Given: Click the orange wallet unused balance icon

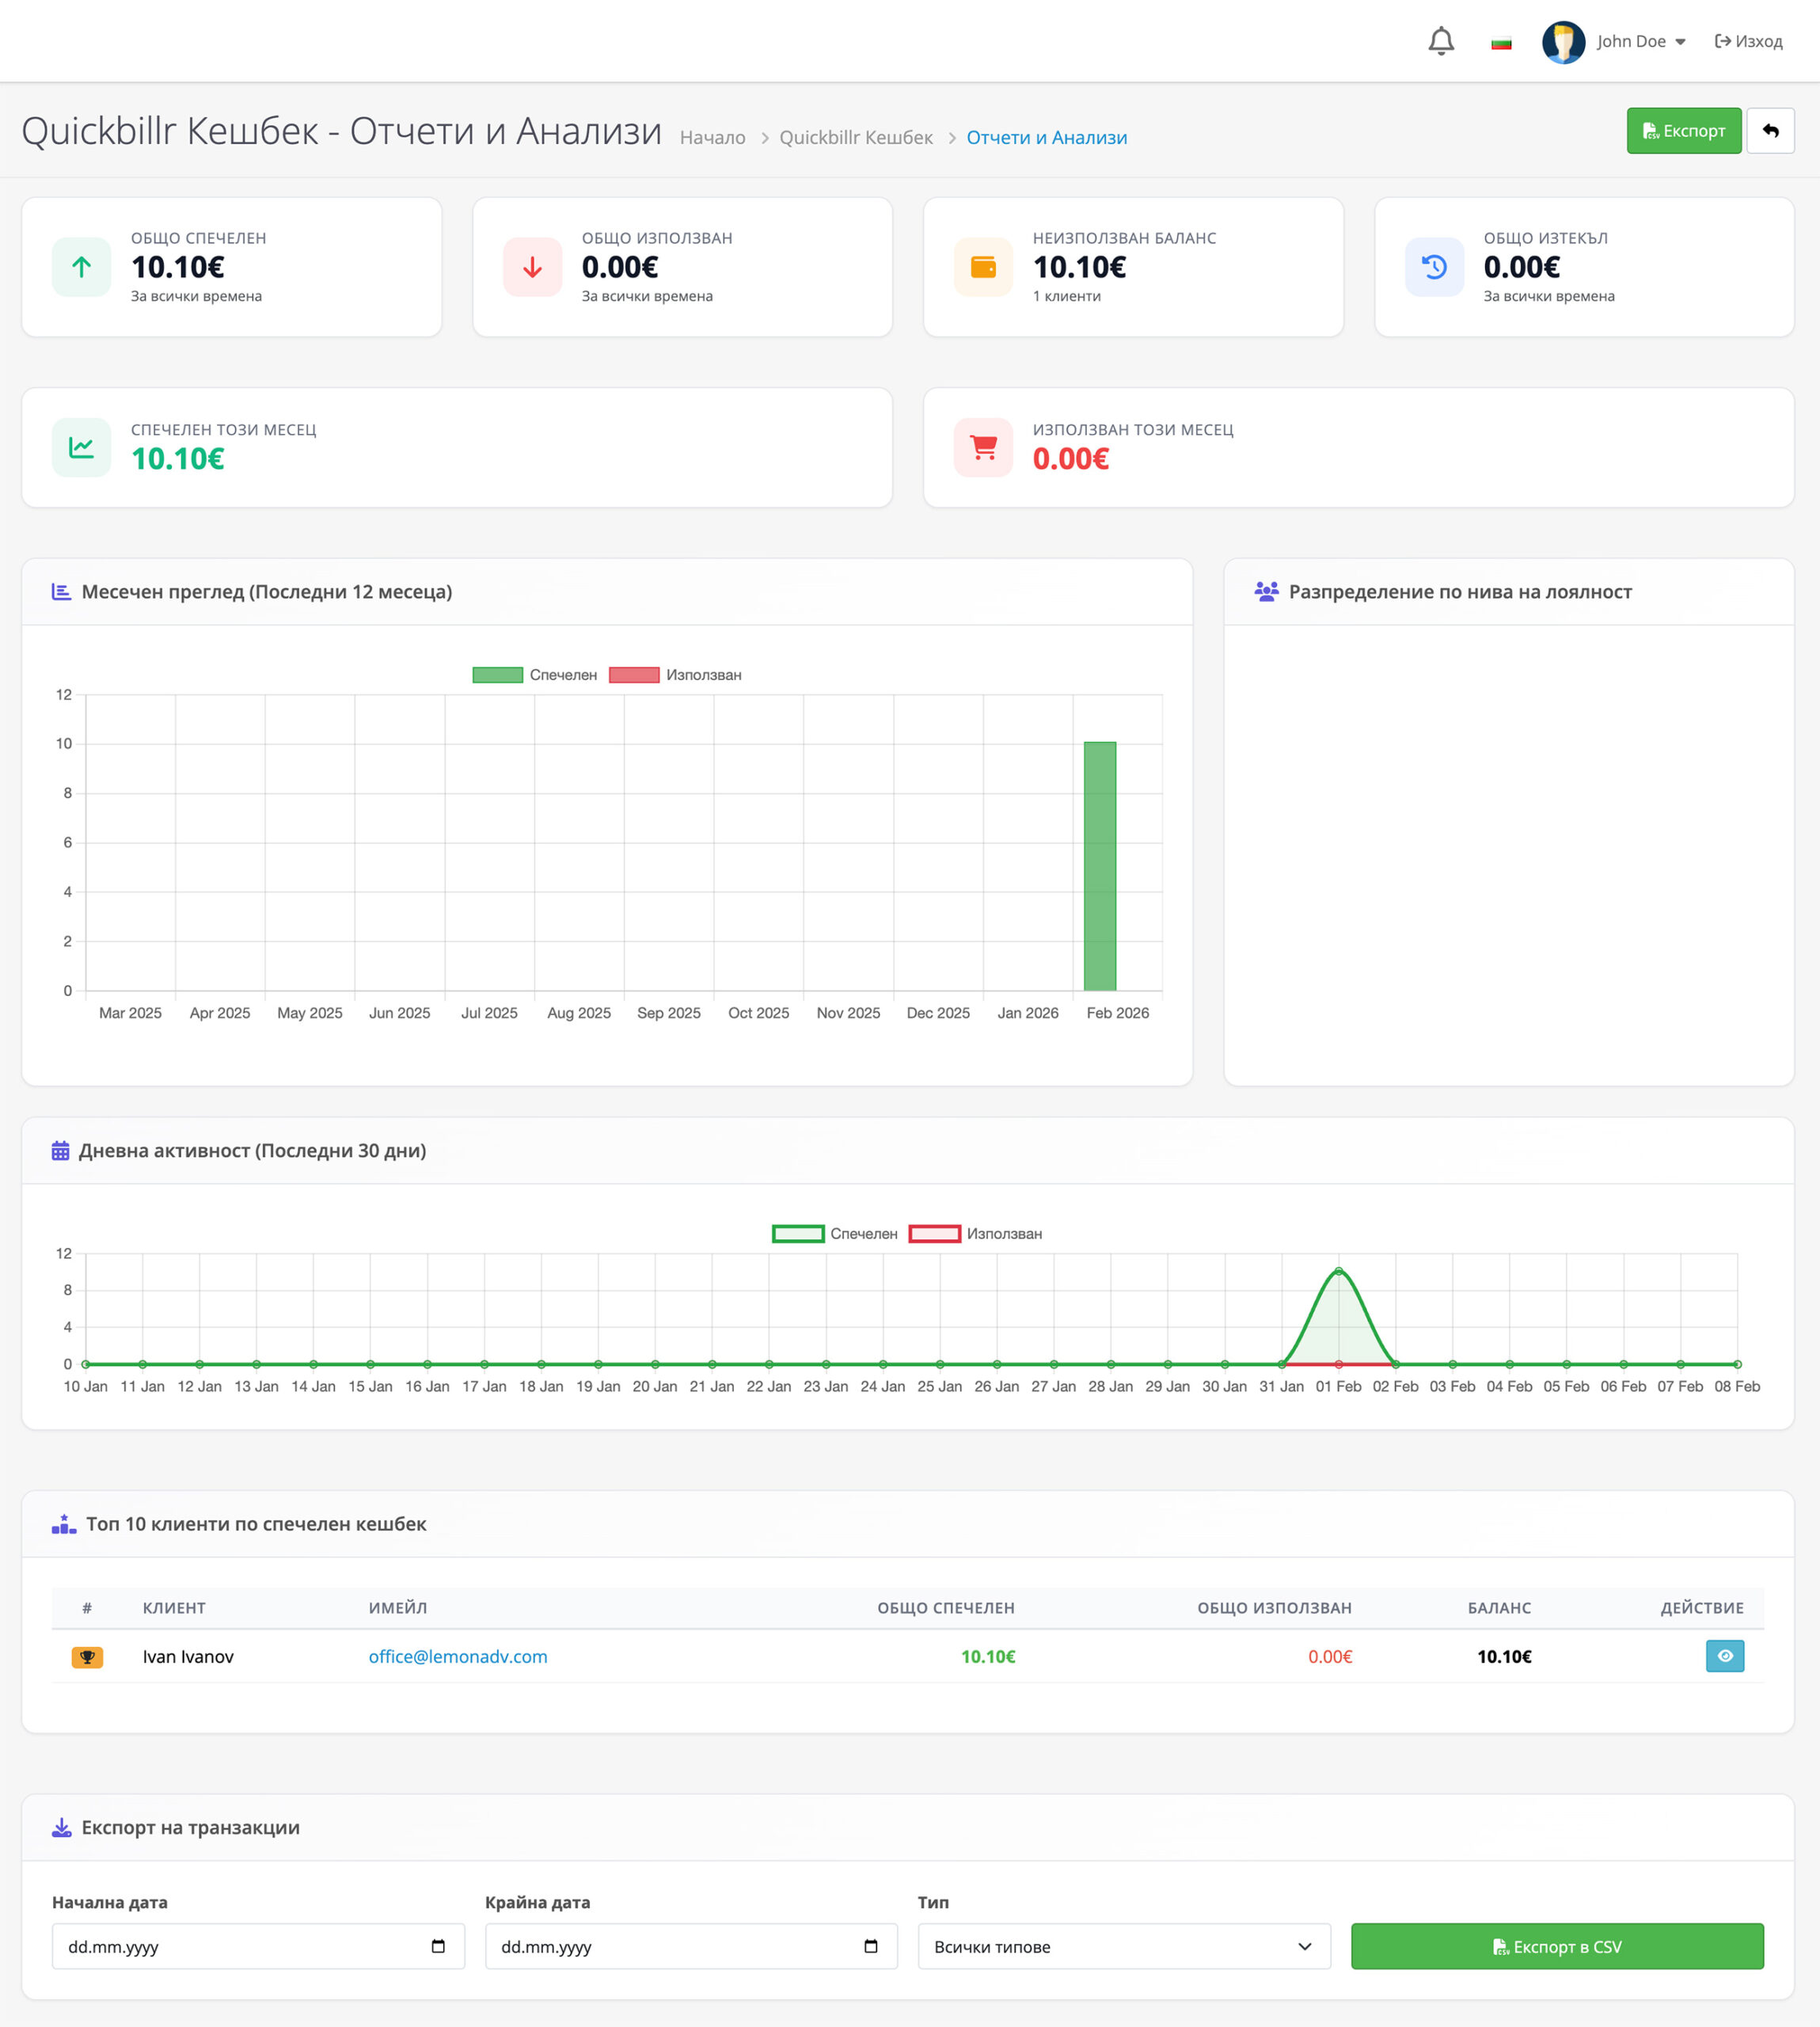Looking at the screenshot, I should point(982,267).
